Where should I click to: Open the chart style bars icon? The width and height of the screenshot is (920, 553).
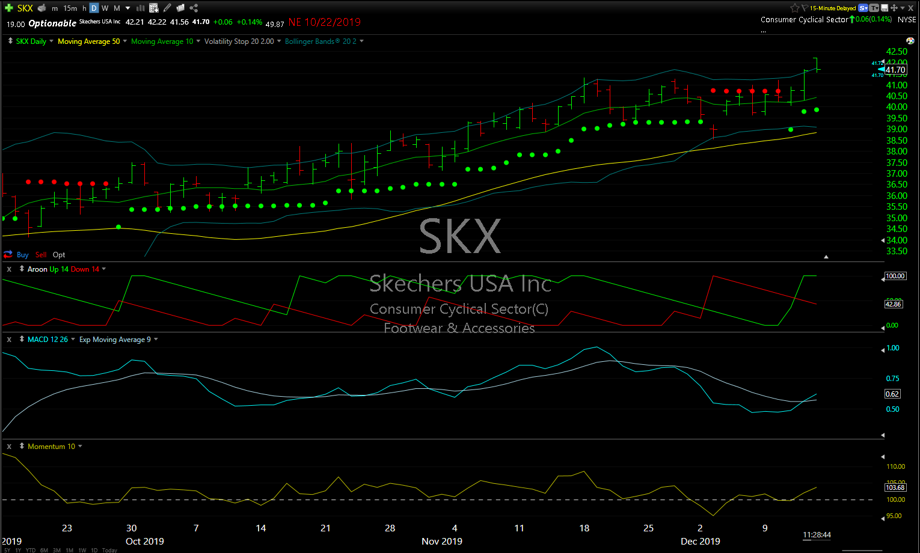141,8
